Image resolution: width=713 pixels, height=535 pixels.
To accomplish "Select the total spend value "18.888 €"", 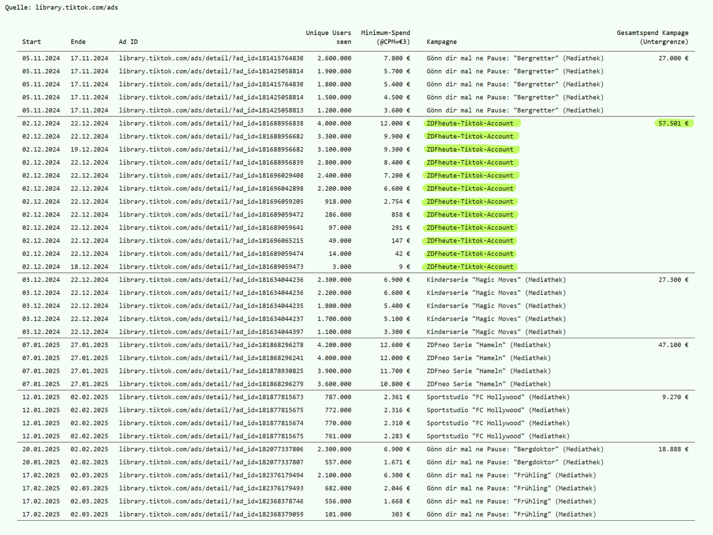I will coord(674,449).
